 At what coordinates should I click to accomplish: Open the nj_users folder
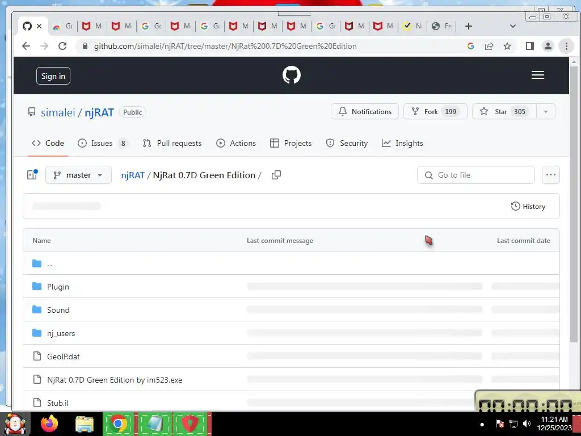click(61, 333)
